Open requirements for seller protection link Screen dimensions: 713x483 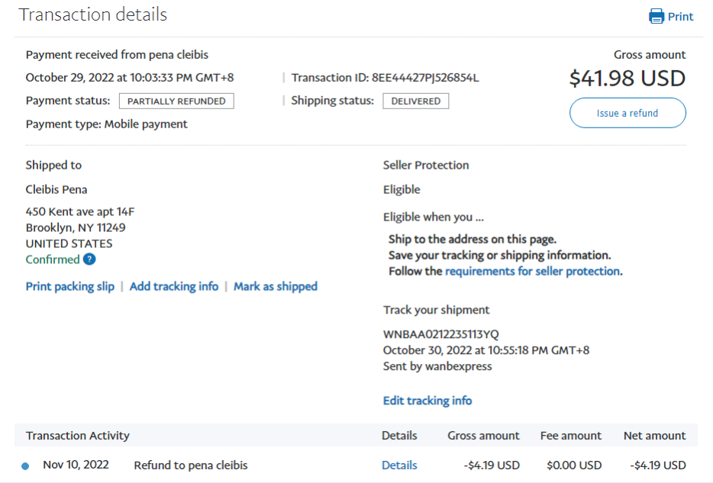coord(532,271)
